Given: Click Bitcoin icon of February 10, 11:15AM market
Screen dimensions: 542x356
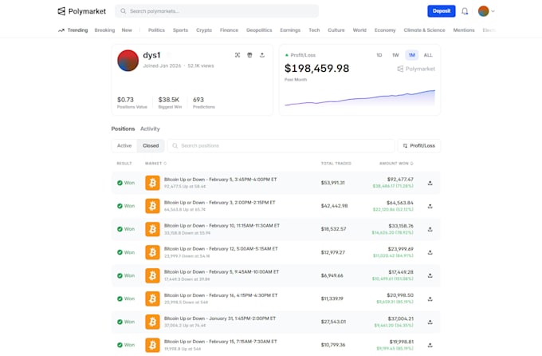Looking at the screenshot, I should [152, 229].
